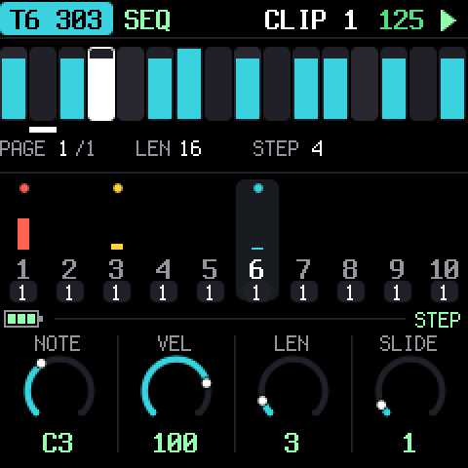This screenshot has width=468, height=468.
Task: Toggle the tall cyan step 7 bar
Action: pos(189,84)
